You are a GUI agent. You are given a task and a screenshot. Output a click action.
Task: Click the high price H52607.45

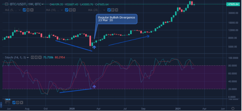71,5
